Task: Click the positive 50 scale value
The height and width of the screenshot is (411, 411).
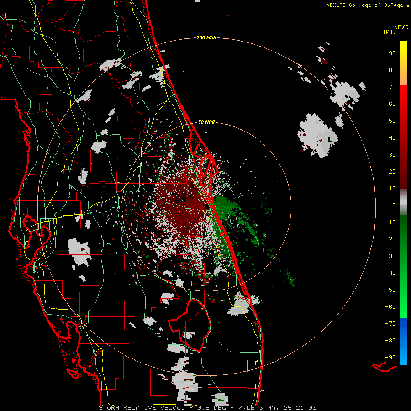Action: pos(392,121)
